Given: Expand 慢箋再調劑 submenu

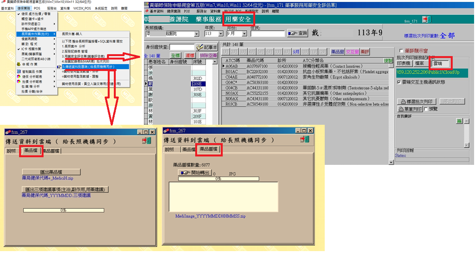Looking at the screenshot, I should (37, 39).
